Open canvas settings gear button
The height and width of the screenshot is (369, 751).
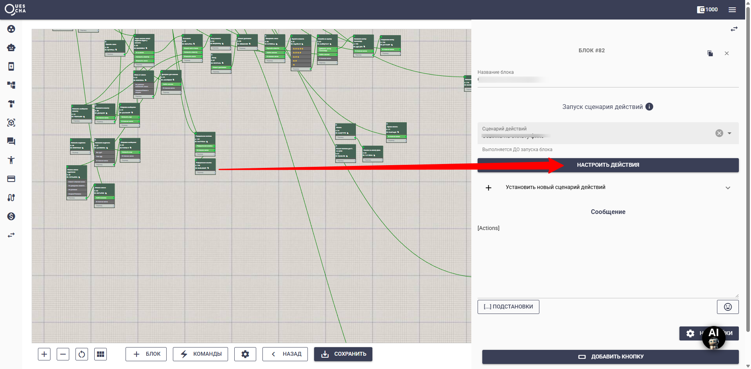245,354
